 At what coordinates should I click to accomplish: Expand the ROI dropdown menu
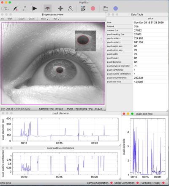tap(56, 19)
